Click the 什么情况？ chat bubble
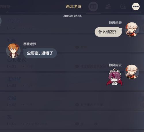The image size is (144, 132). coord(108,32)
